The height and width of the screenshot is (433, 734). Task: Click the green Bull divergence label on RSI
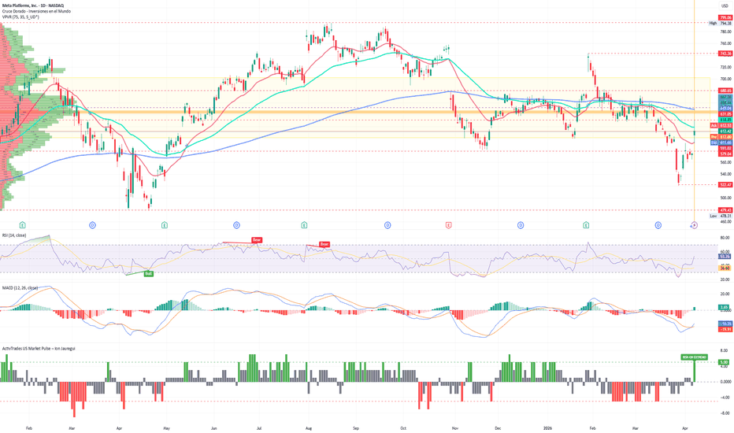pyautogui.click(x=148, y=273)
